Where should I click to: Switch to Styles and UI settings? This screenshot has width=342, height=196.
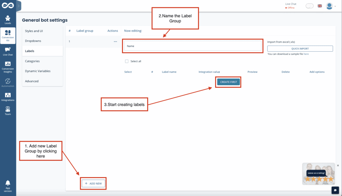(x=34, y=31)
